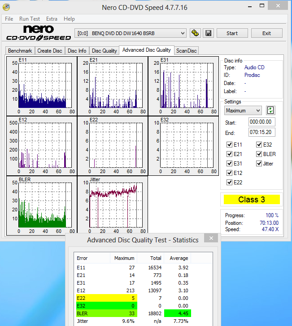Screen dimensions: 292x326
Task: Switch to the Create Disc tab
Action: click(50, 51)
